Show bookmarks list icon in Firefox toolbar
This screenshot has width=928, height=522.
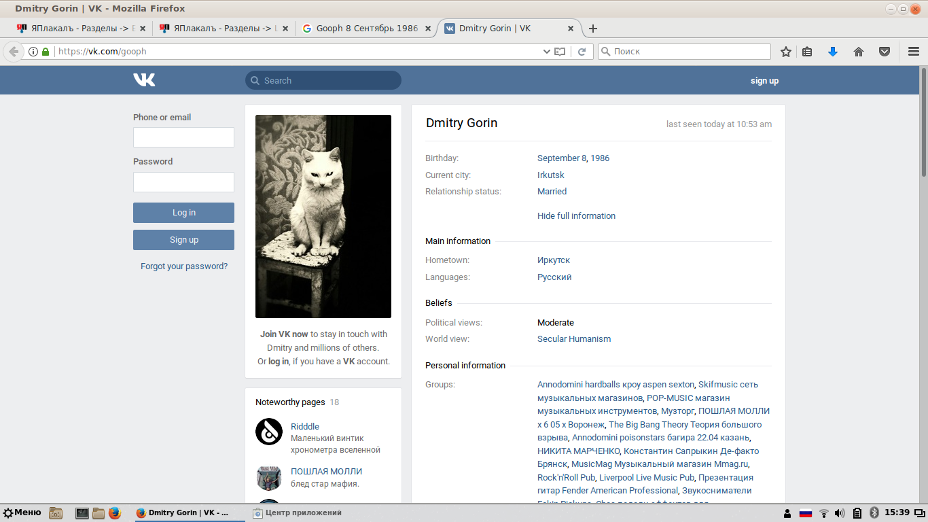point(807,52)
